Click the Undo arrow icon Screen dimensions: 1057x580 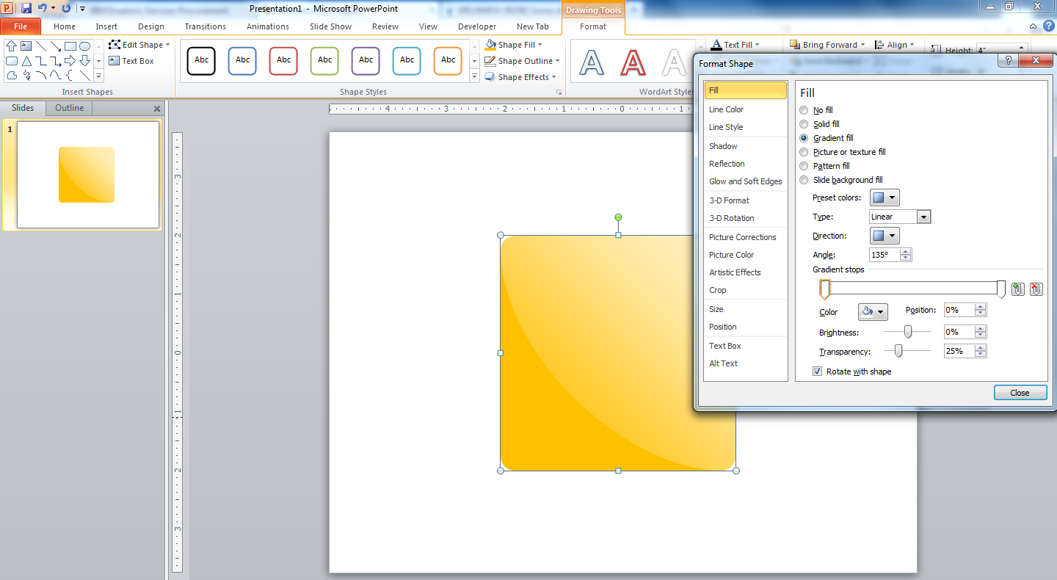[x=42, y=8]
